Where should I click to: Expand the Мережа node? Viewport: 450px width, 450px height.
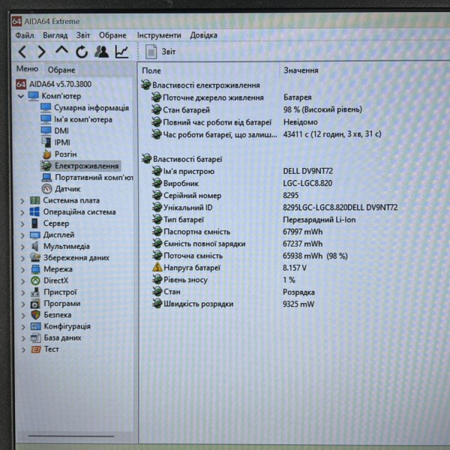tap(22, 270)
